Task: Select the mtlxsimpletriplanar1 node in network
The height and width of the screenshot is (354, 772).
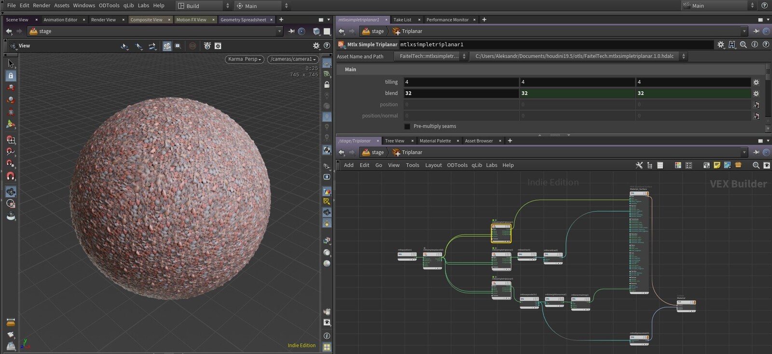Action: tap(501, 233)
